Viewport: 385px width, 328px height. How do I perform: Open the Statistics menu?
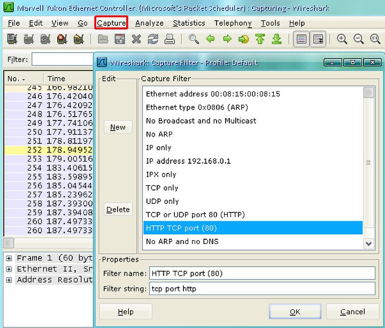189,23
